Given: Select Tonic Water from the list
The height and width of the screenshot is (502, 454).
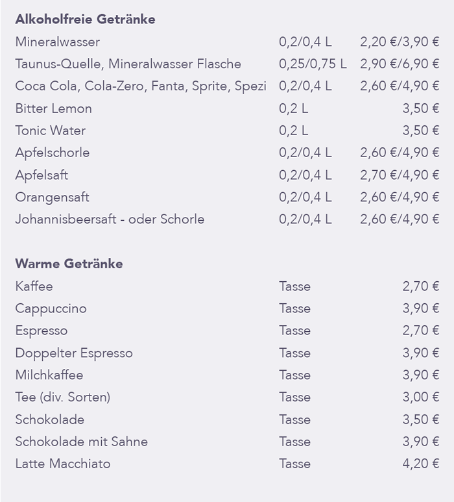Looking at the screenshot, I should pyautogui.click(x=51, y=131).
